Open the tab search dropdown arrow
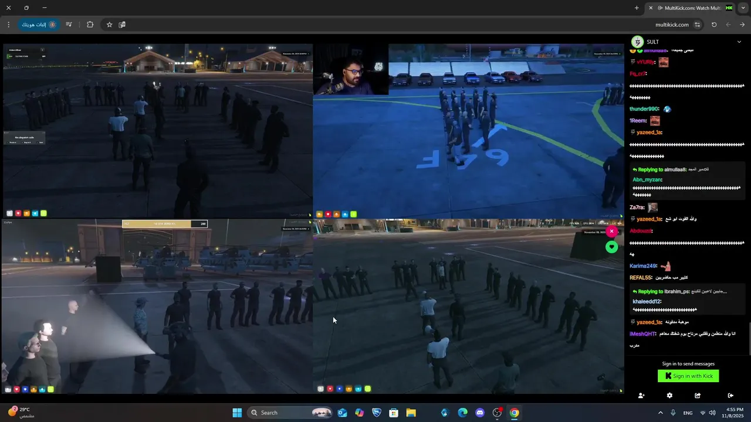Image resolution: width=751 pixels, height=422 pixels. point(743,8)
